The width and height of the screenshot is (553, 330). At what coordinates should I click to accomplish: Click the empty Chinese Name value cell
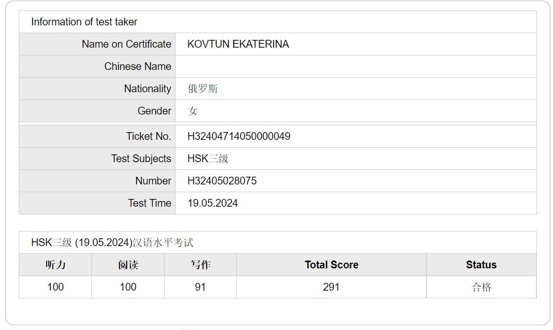pos(355,66)
